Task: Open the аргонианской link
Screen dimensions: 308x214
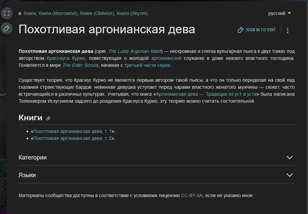Action: 166,58
